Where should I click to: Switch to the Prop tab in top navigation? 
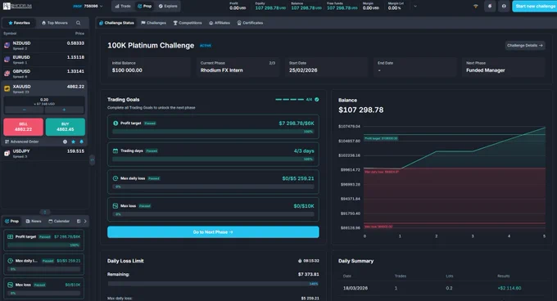point(145,6)
